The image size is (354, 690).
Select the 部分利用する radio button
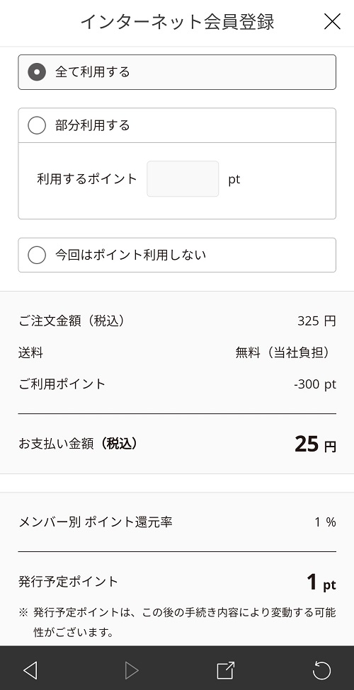[x=37, y=125]
